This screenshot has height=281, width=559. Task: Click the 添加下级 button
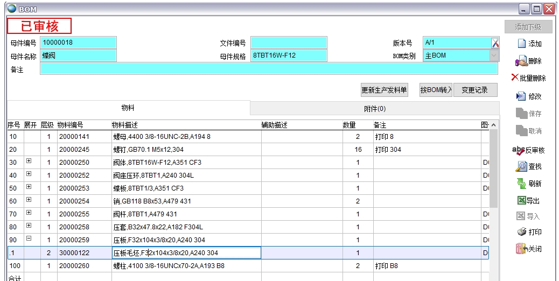(x=528, y=27)
